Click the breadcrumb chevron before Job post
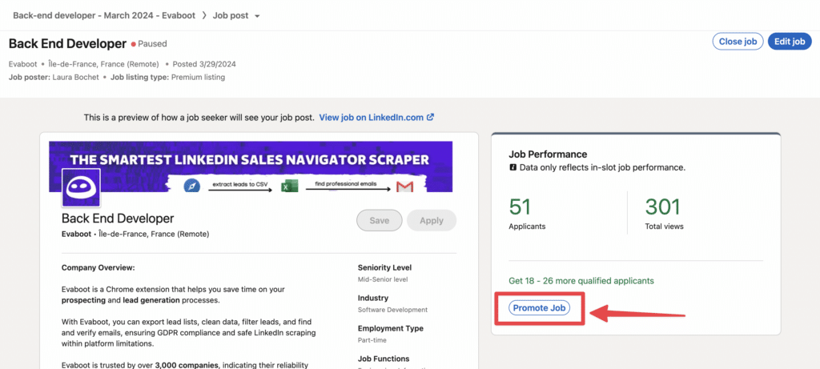The width and height of the screenshot is (820, 369). coord(205,15)
